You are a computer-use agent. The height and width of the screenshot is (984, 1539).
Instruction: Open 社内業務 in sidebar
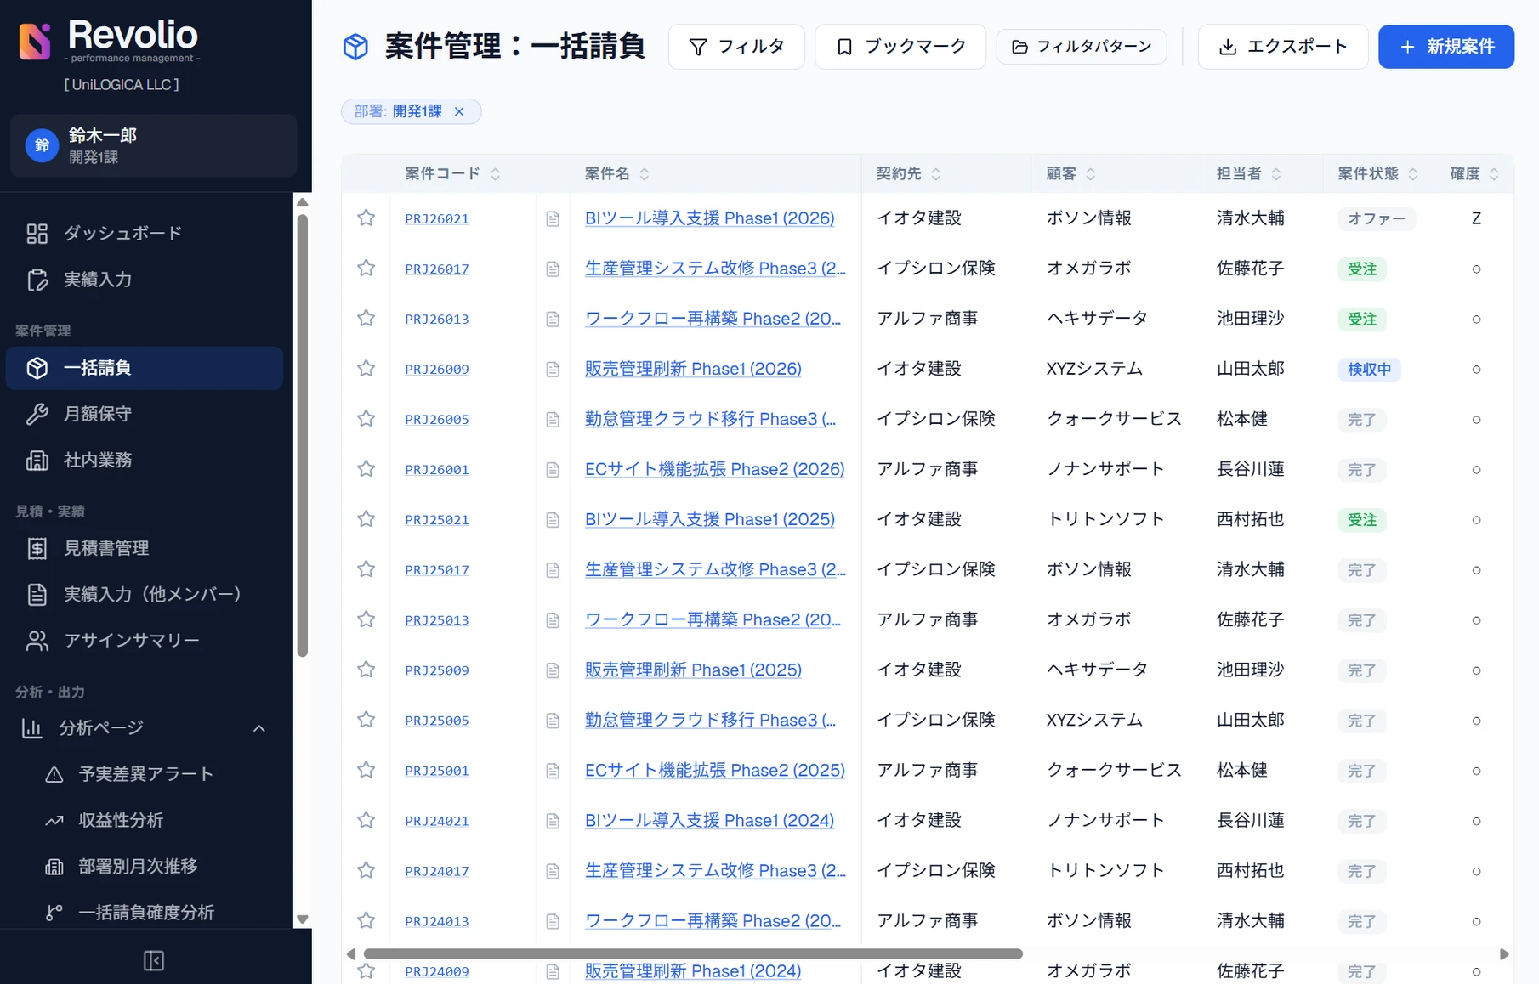click(x=145, y=460)
